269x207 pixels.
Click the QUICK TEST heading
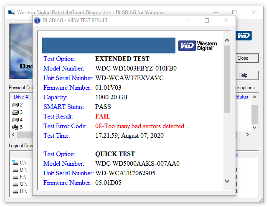(115, 154)
